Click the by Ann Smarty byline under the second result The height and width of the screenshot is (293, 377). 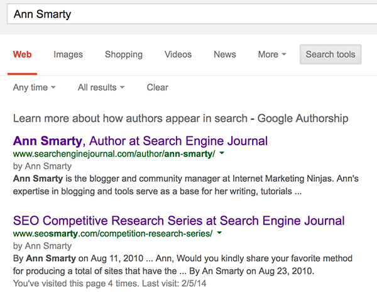[x=42, y=246]
